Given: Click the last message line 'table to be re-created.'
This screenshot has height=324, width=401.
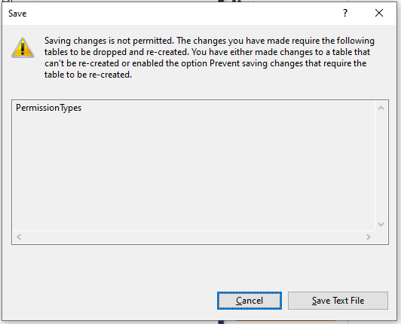Looking at the screenshot, I should tap(88, 75).
